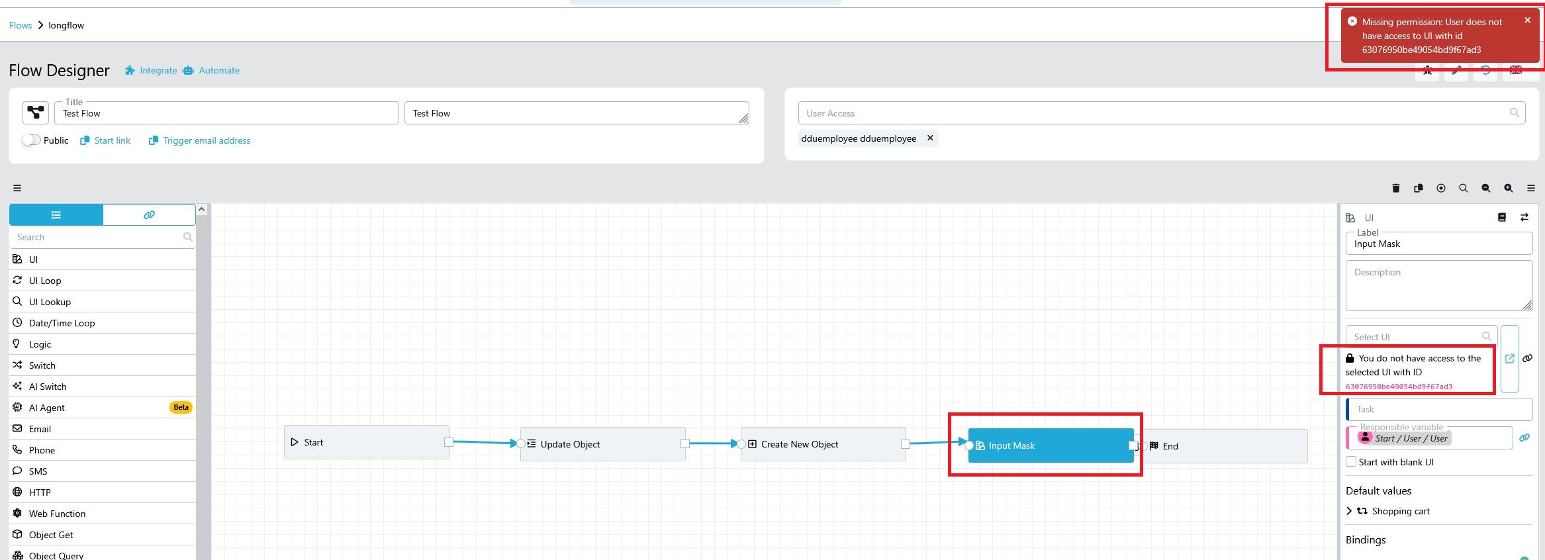Select the HTTP node type

point(103,492)
